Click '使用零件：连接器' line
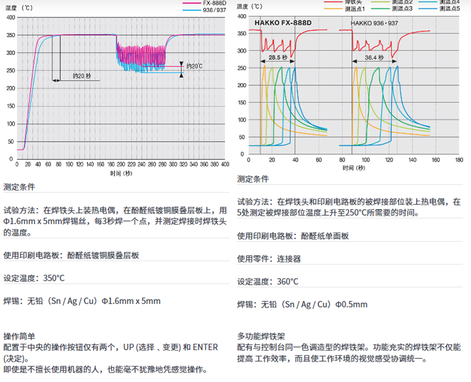Image resolution: width=471 pixels, height=382 pixels. tap(269, 259)
